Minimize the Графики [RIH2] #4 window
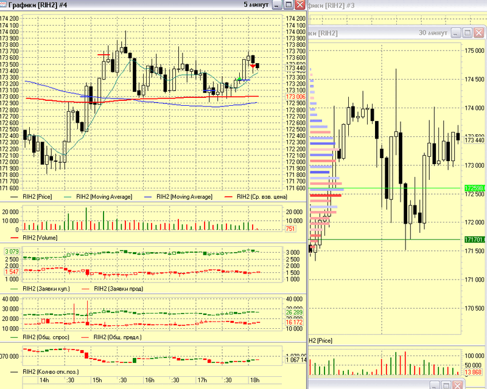The height and width of the screenshot is (389, 487). click(277, 5)
